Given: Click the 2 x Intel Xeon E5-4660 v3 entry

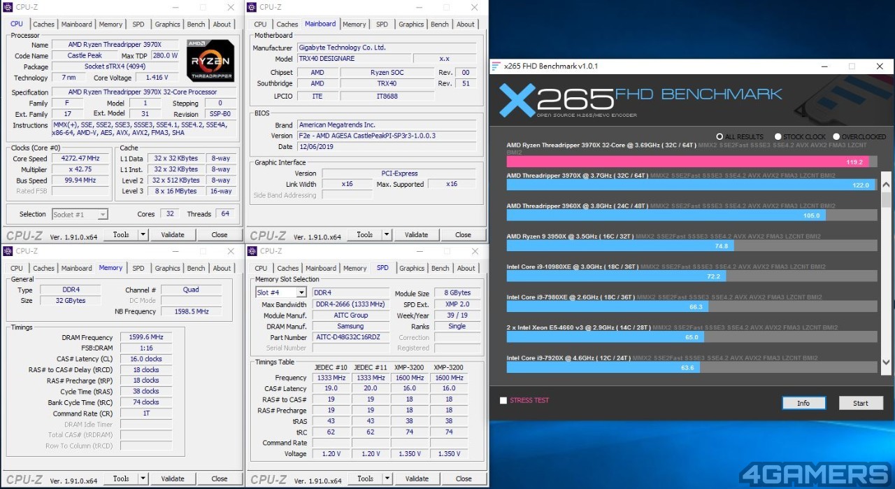Looking at the screenshot, I should [x=692, y=333].
